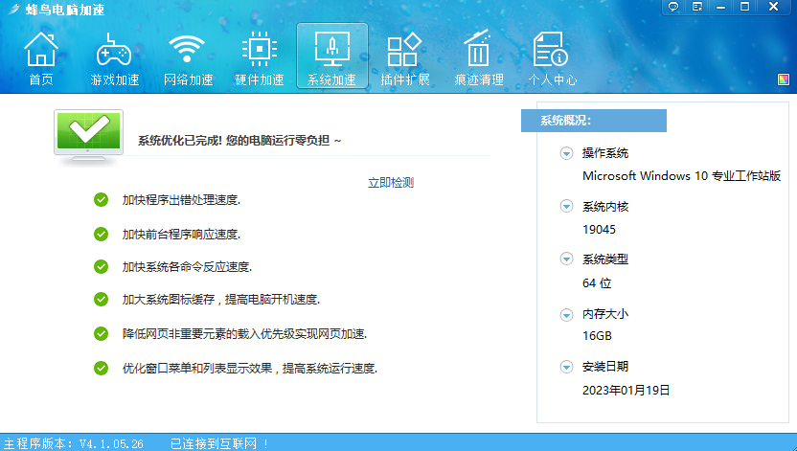Click the 2023年01月19日 install date
The height and width of the screenshot is (451, 797).
(626, 390)
